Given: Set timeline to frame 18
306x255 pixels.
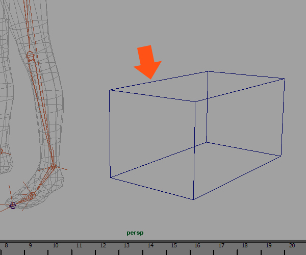Looking at the screenshot, I should click(245, 245).
